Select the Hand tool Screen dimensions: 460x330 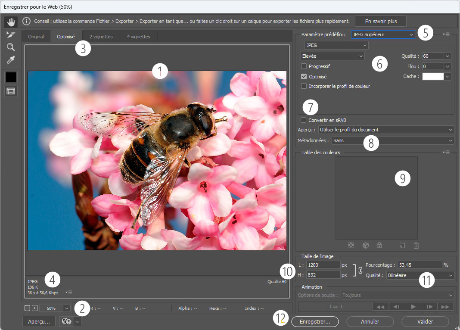click(x=11, y=22)
